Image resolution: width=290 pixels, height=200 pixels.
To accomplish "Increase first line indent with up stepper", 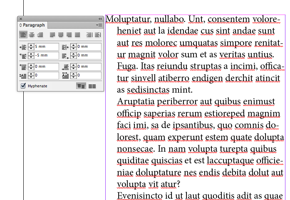I will 31,54.
